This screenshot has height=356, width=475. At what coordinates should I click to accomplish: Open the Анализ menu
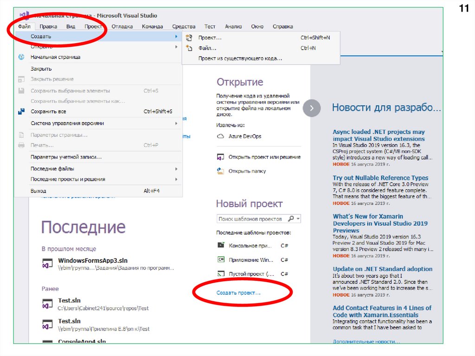(x=233, y=26)
